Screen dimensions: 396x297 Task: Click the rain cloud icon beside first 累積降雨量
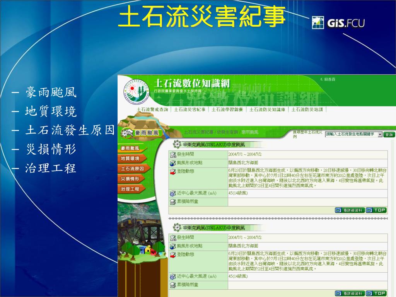point(173,202)
